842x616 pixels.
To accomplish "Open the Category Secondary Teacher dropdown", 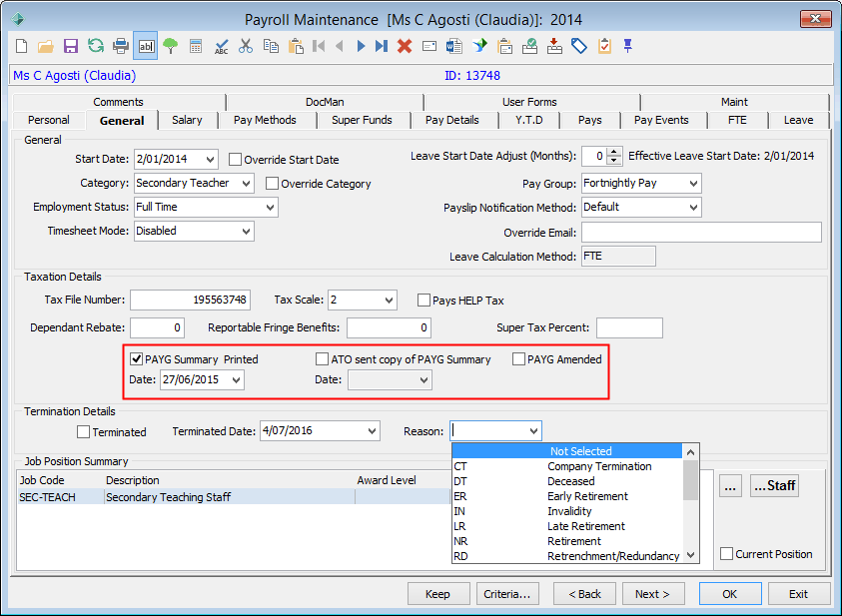I will pos(247,184).
